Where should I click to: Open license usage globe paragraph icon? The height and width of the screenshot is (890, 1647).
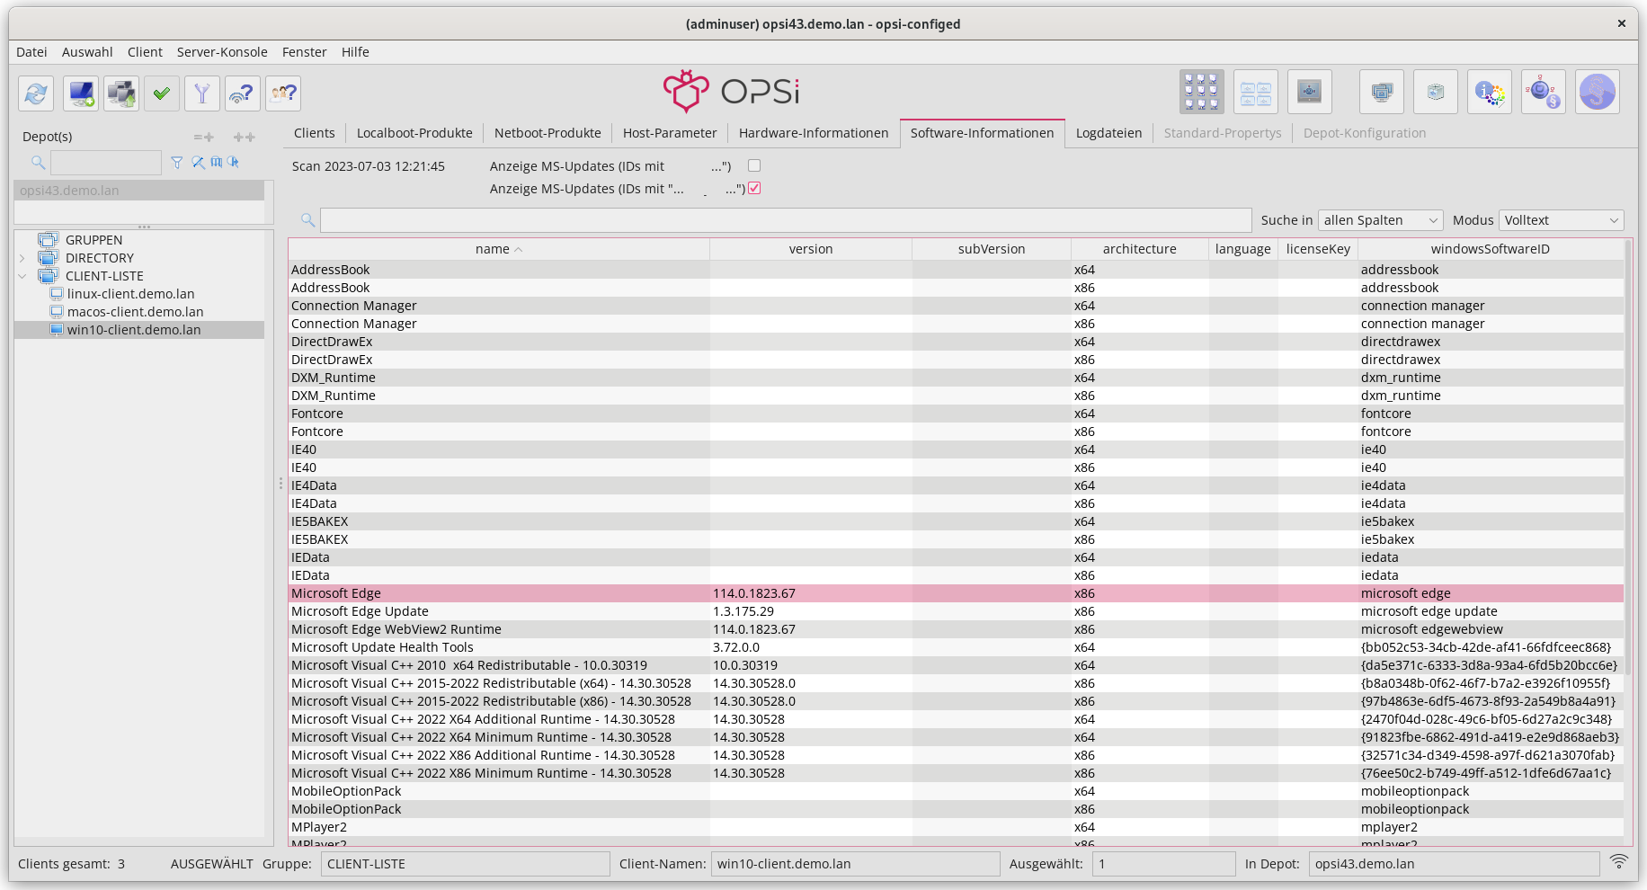(1544, 92)
